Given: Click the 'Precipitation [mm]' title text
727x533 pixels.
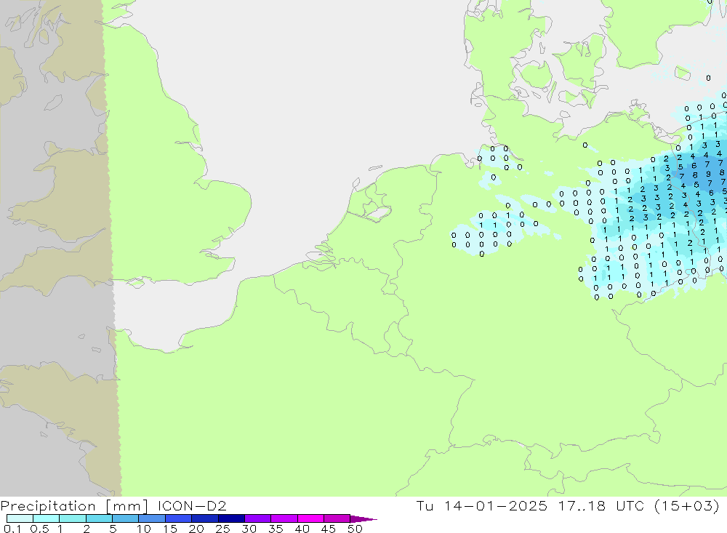Looking at the screenshot, I should tap(75, 505).
